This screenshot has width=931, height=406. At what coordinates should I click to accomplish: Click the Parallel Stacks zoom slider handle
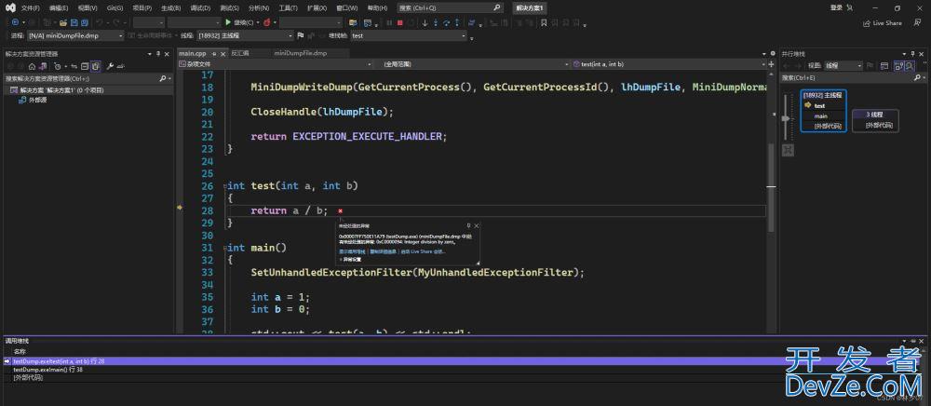[x=786, y=118]
